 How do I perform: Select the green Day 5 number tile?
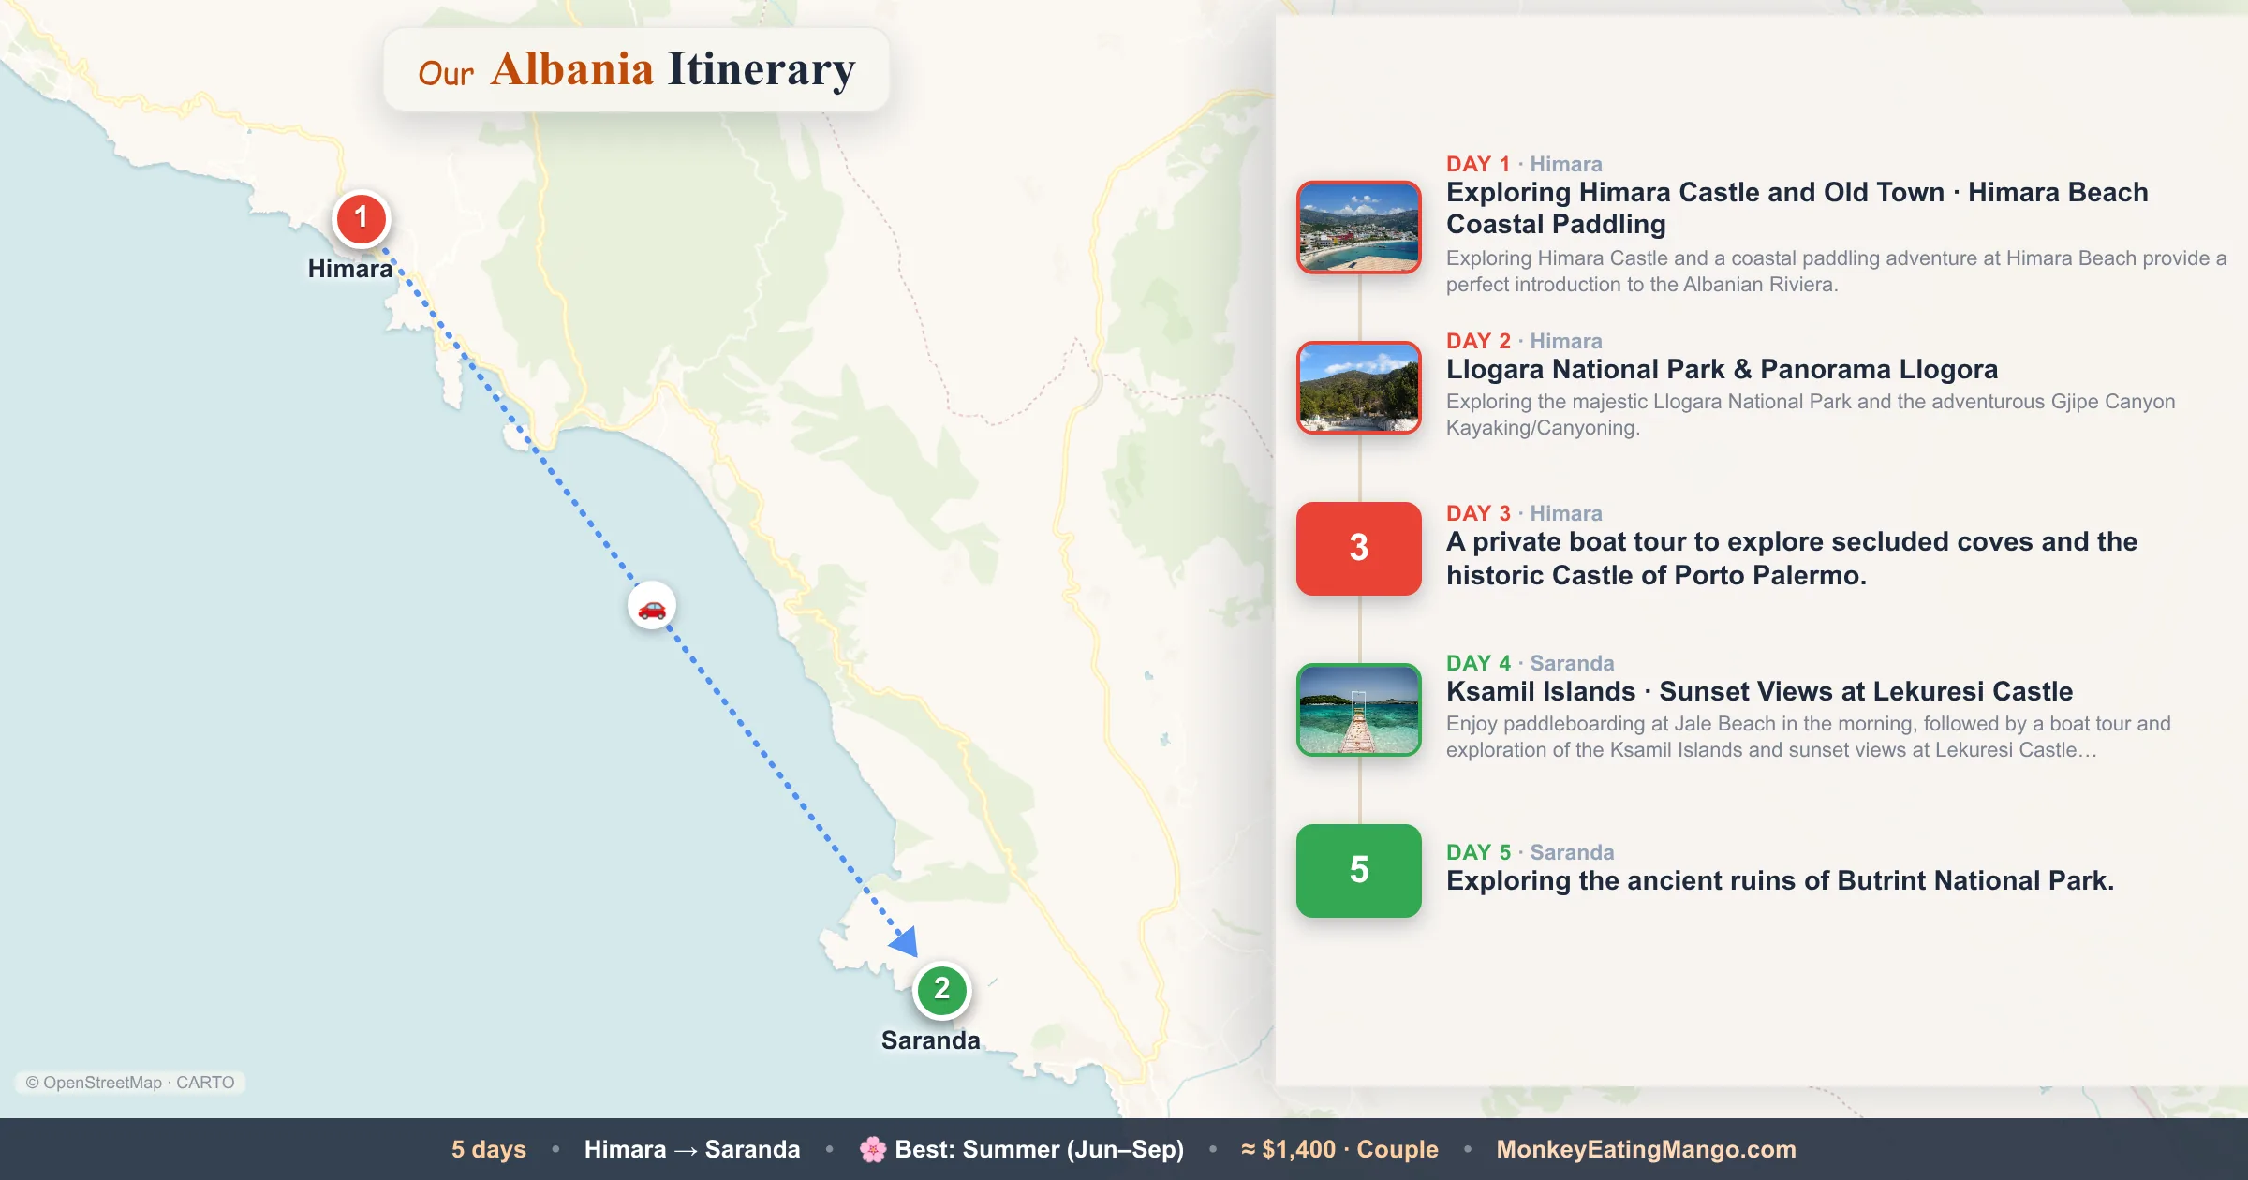(1359, 871)
